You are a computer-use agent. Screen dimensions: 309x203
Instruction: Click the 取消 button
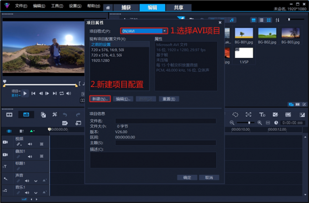pyautogui.click(x=209, y=178)
